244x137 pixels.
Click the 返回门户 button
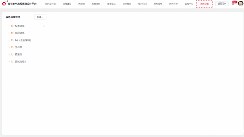(222, 4)
